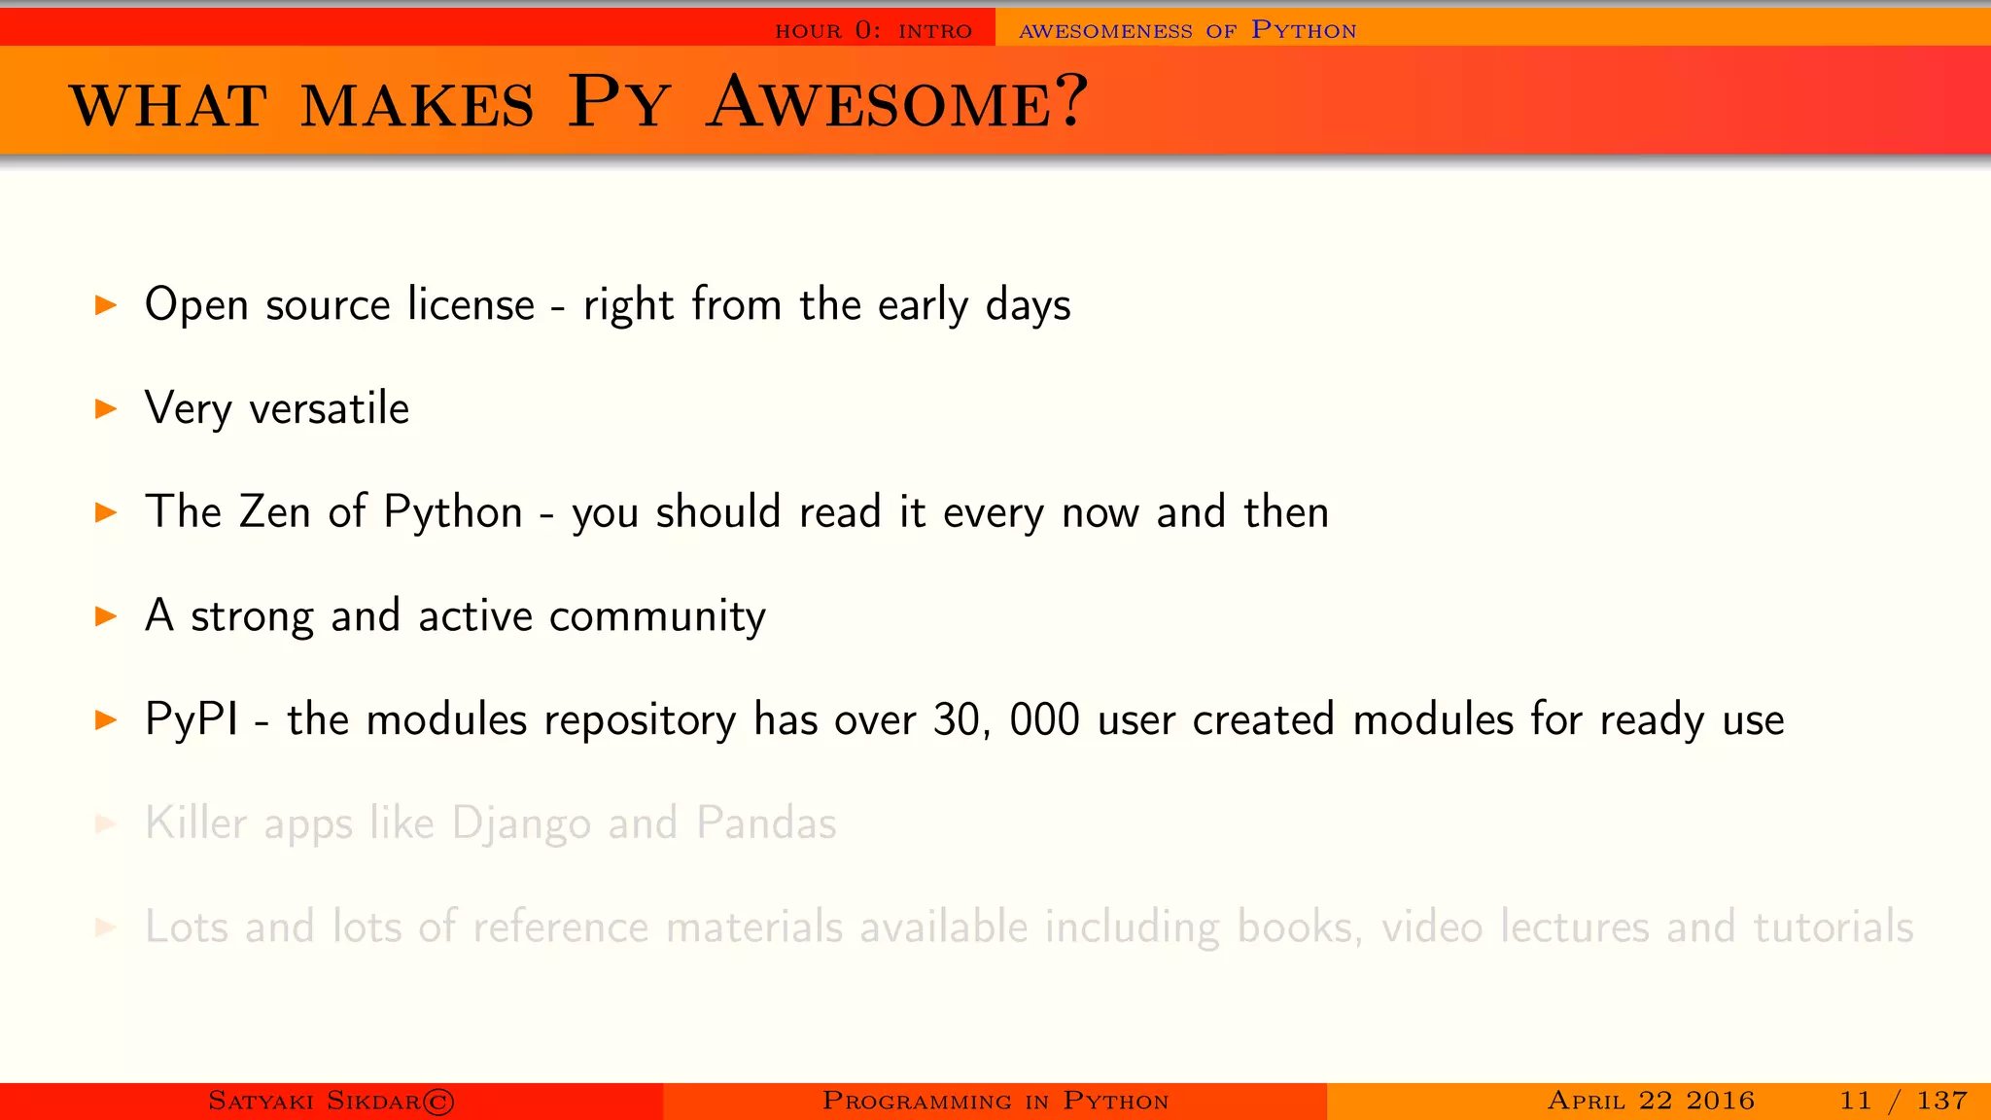Screen dimensions: 1991x1120
Task: Select 'A strong and active community' text
Action: coord(455,616)
